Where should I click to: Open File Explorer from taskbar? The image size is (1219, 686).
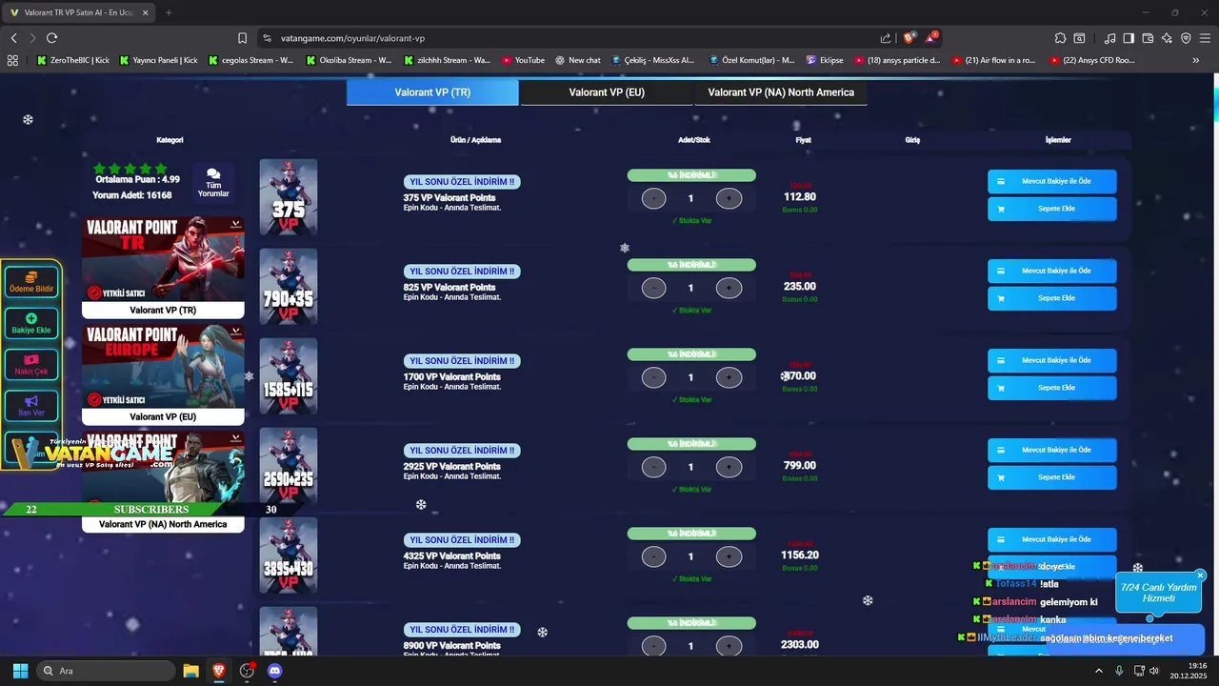[190, 671]
